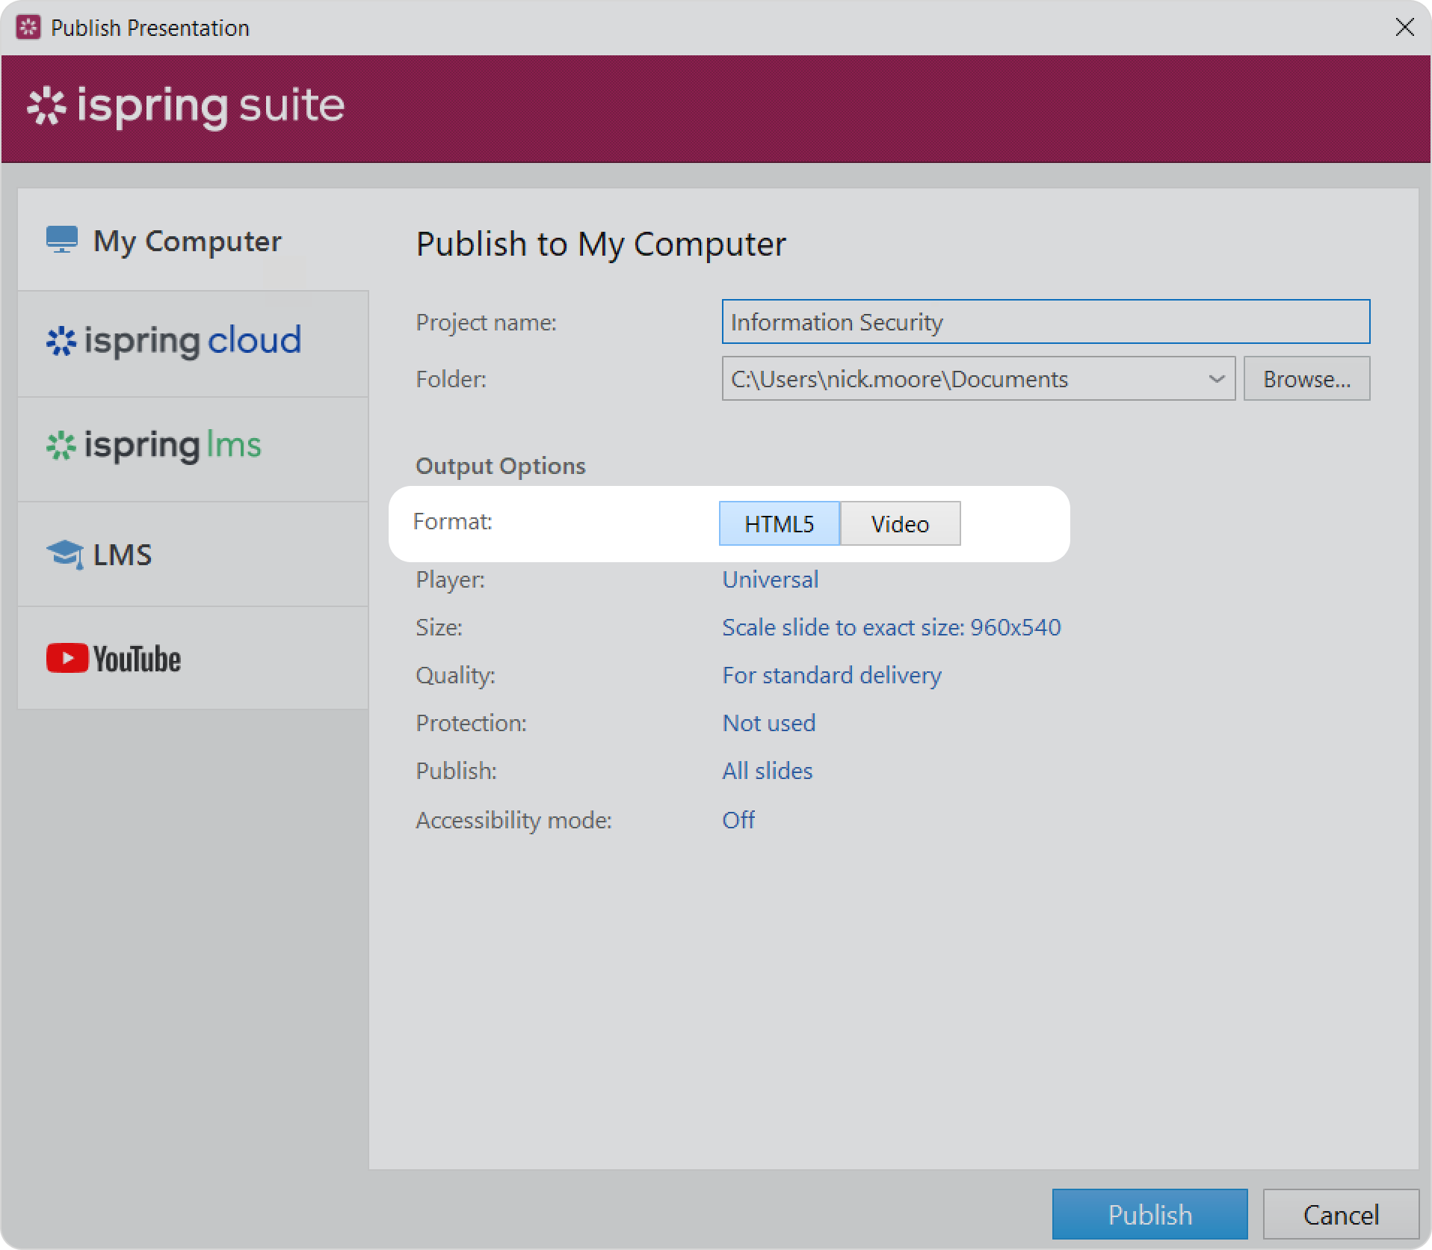Viewport: 1432px width, 1250px height.
Task: Click the LMS graduation cap icon
Action: [x=65, y=555]
